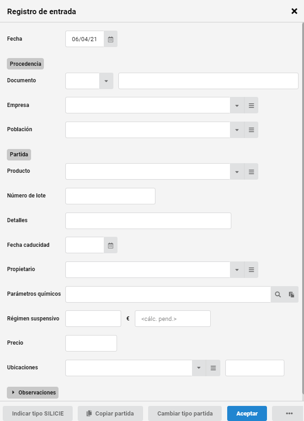The width and height of the screenshot is (304, 421).
Task: Open the Propietario list menu icon
Action: click(251, 270)
